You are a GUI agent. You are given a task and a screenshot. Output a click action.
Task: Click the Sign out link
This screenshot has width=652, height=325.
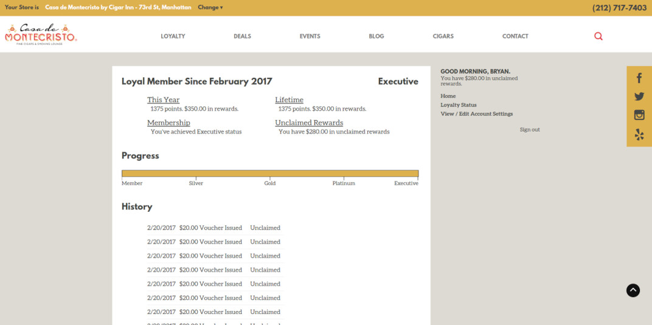530,130
